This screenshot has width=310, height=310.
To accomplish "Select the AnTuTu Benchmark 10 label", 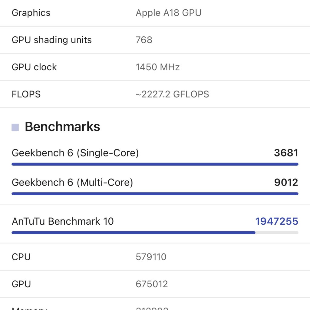I will pos(63,221).
